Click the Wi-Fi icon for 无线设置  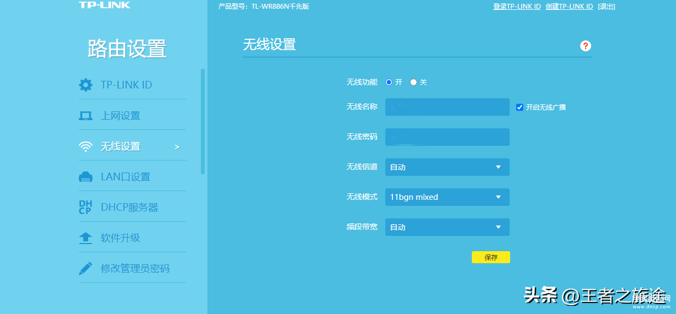85,146
